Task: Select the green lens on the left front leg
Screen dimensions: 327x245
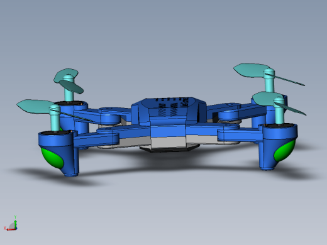Action: 52,158
